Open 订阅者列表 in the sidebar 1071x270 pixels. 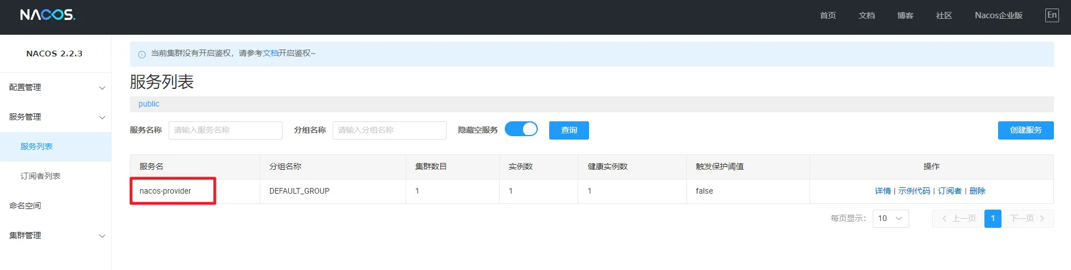40,176
